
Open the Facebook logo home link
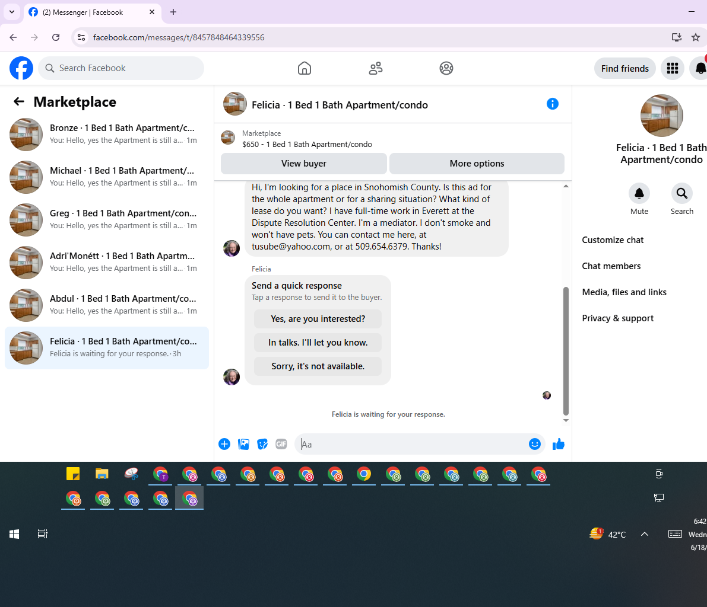click(x=21, y=68)
